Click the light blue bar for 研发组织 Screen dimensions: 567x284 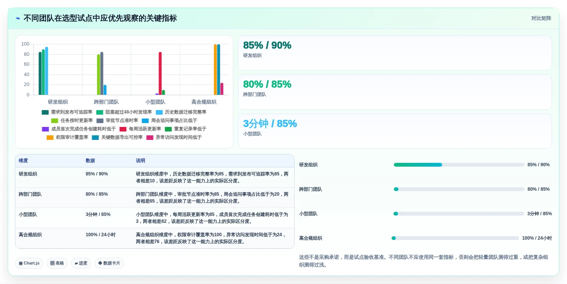pyautogui.click(x=46, y=71)
